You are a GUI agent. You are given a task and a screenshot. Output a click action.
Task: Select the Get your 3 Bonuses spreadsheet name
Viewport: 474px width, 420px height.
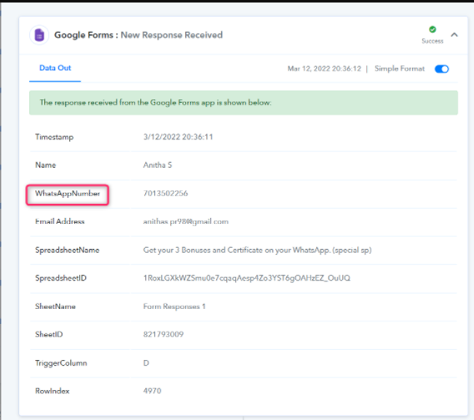(257, 250)
